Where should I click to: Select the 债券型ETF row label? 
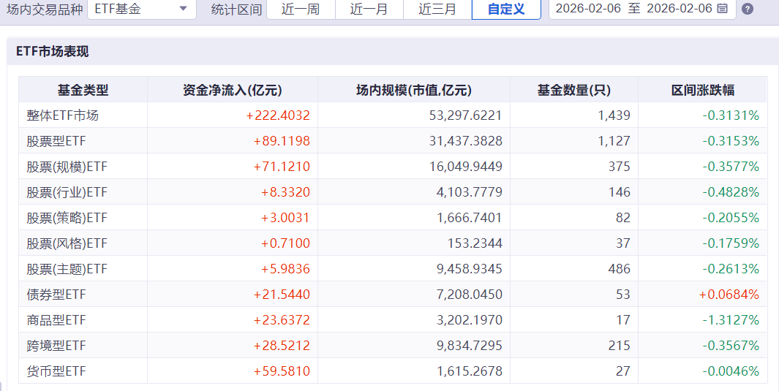click(56, 295)
